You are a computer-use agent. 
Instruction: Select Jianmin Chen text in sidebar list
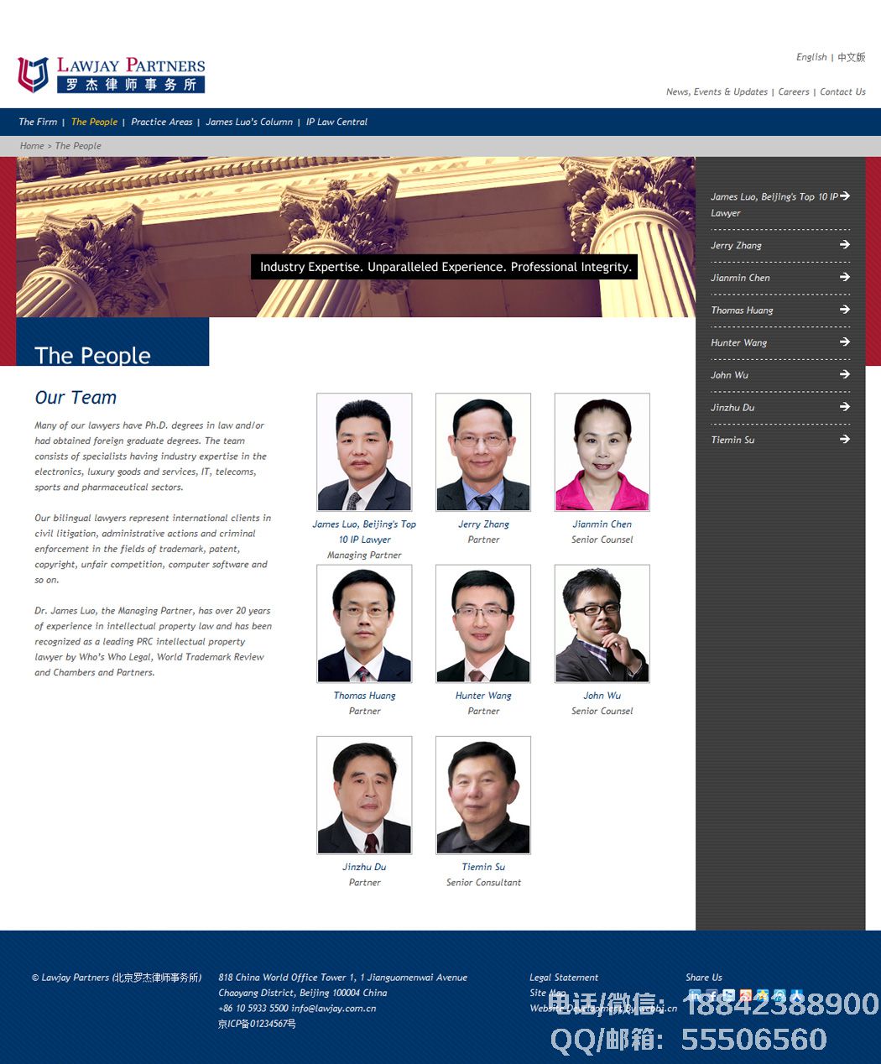pyautogui.click(x=740, y=278)
